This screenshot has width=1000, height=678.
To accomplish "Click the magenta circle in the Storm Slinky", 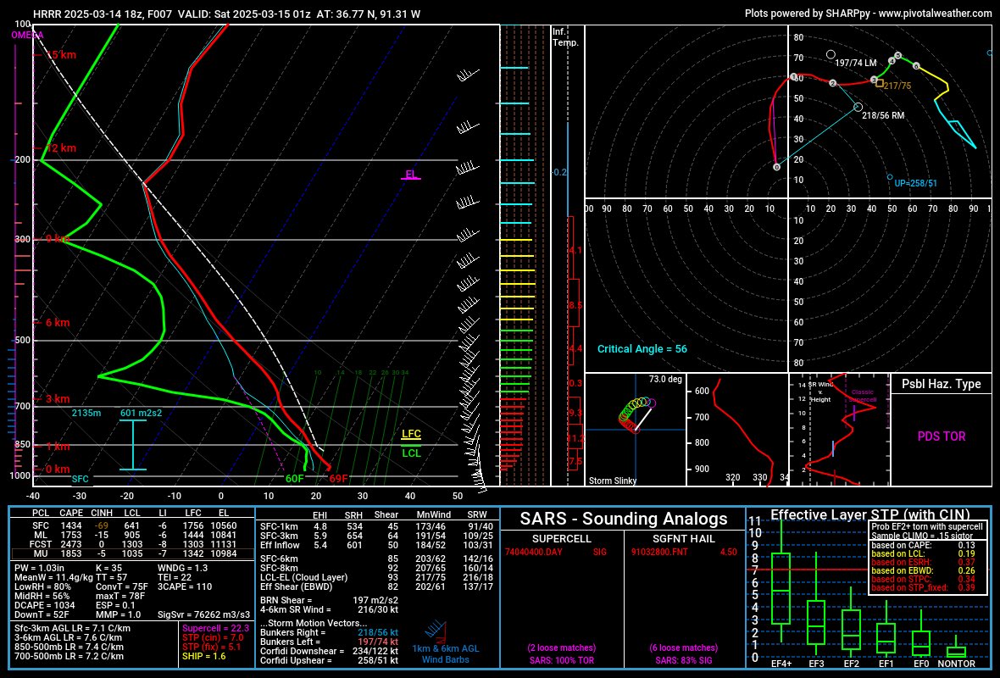I will (651, 403).
